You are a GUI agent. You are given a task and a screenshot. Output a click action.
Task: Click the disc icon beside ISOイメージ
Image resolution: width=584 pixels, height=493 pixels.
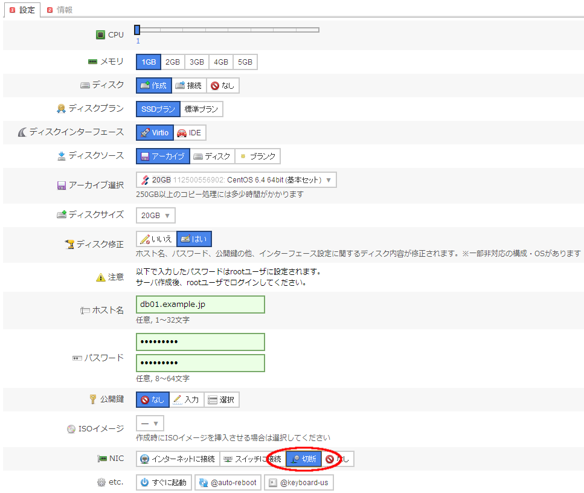click(x=71, y=429)
